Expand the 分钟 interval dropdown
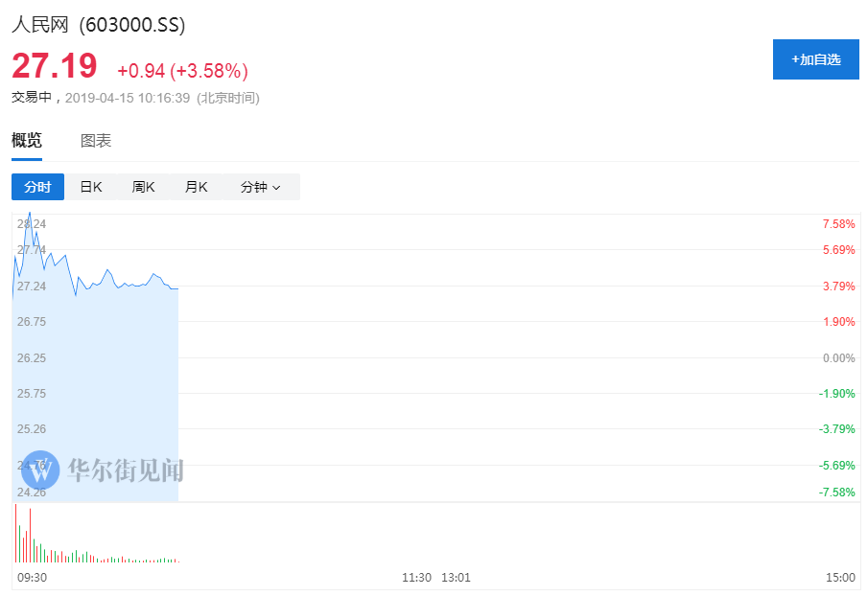The width and height of the screenshot is (868, 596). click(x=260, y=187)
